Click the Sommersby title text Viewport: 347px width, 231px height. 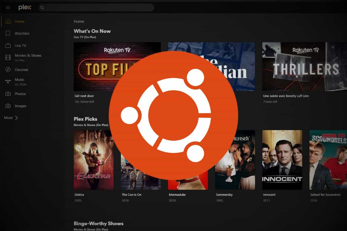coord(224,195)
